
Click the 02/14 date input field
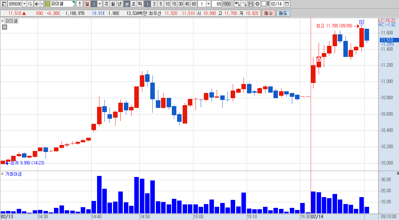click(x=276, y=4)
